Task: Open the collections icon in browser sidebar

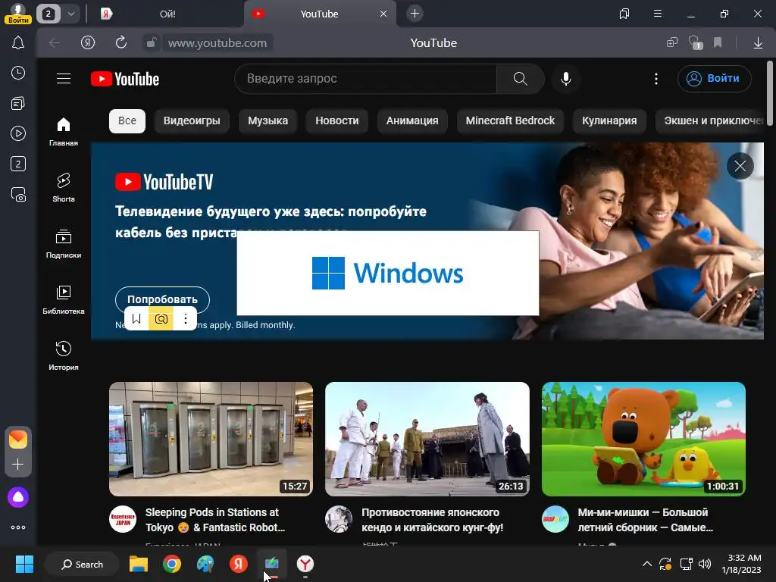Action: [x=18, y=103]
